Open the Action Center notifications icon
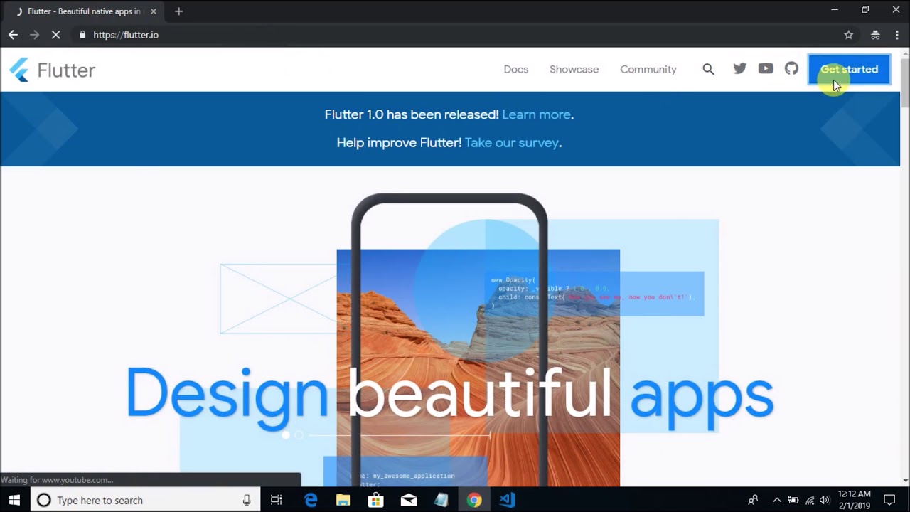The height and width of the screenshot is (512, 910). [889, 500]
